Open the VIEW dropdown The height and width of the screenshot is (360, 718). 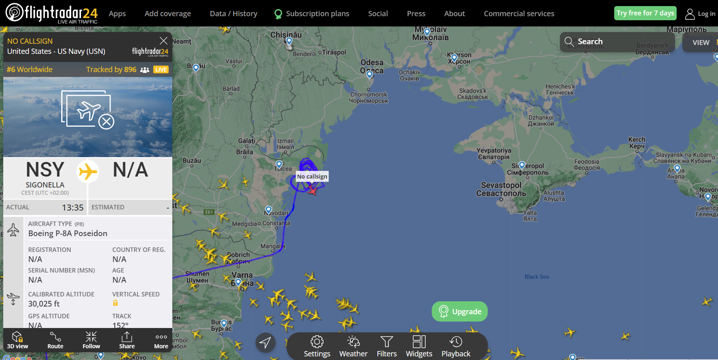point(701,43)
